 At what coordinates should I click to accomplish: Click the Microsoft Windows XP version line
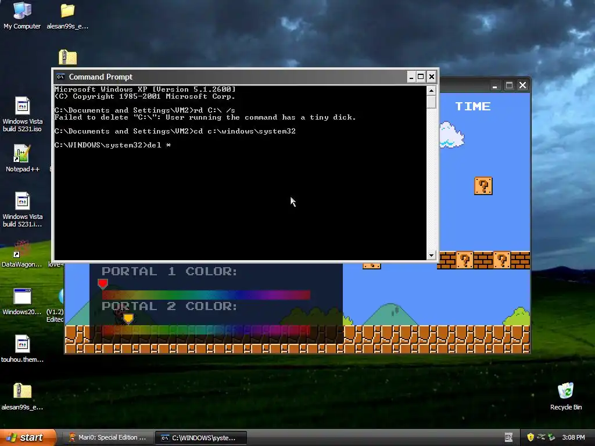coord(145,89)
